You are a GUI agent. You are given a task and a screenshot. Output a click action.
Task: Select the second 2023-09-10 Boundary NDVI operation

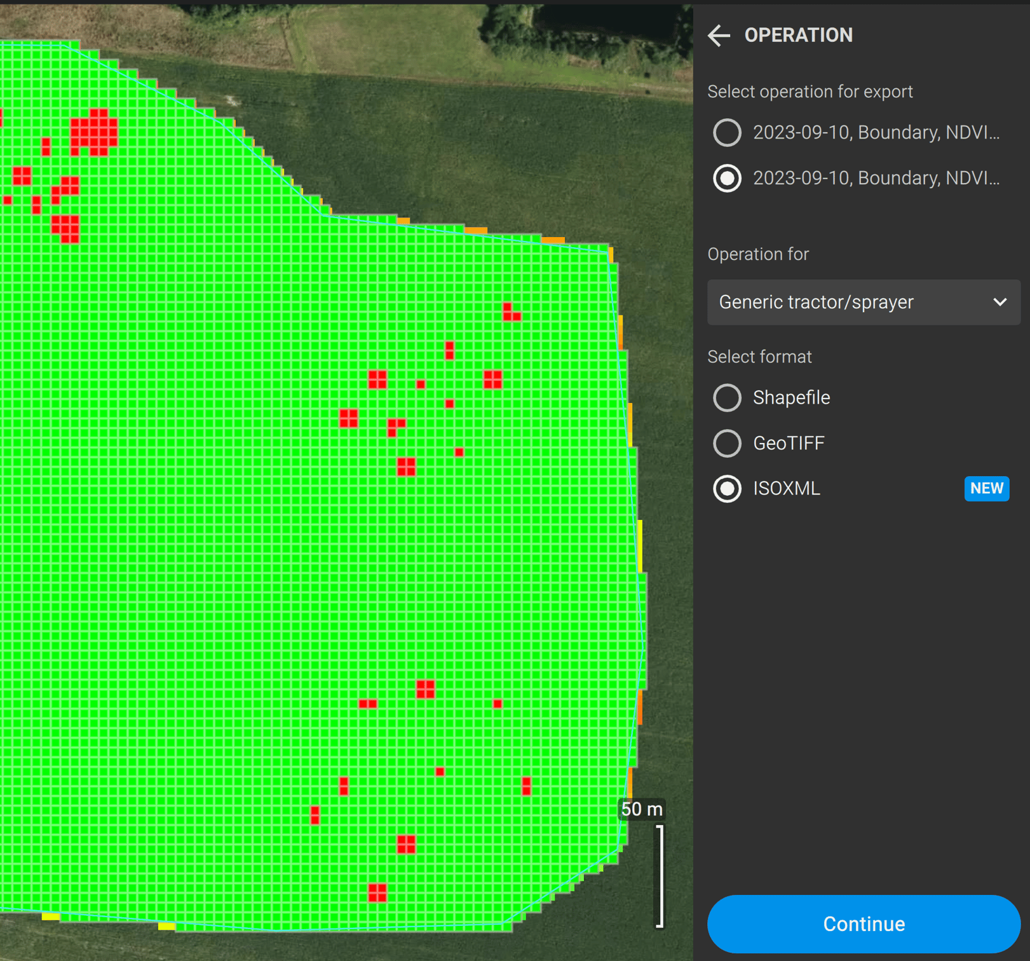[726, 179]
